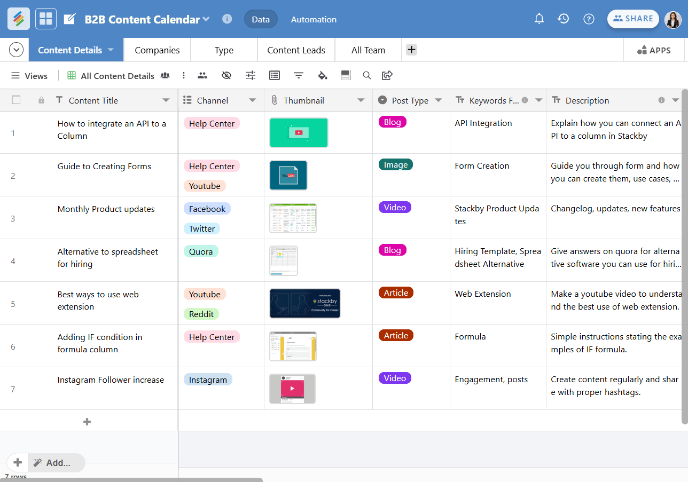The width and height of the screenshot is (688, 482).
Task: Open view options three-dot menu
Action: point(184,75)
